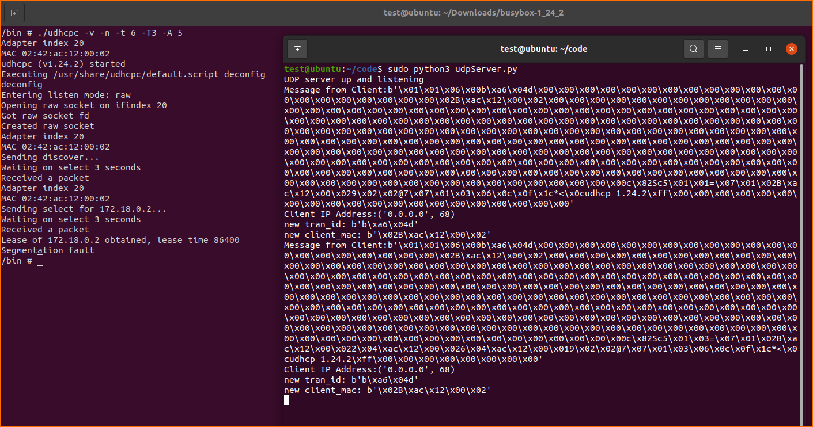Open the hamburger menu in the ~/code terminal
This screenshot has height=427, width=813.
click(x=717, y=49)
